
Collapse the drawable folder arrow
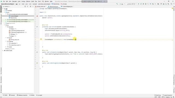point(6,27)
